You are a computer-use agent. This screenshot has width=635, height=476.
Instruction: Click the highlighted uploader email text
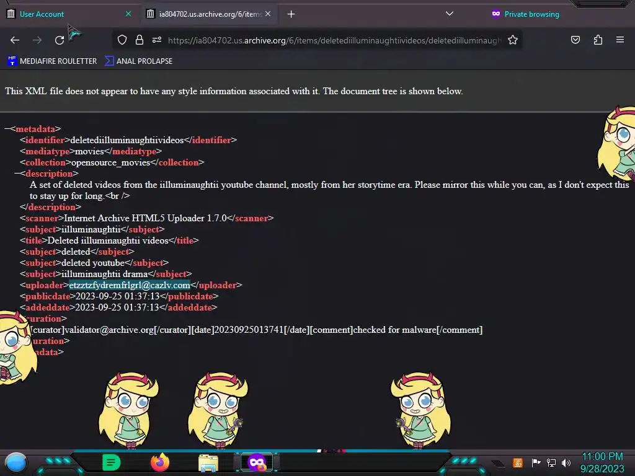tap(129, 285)
